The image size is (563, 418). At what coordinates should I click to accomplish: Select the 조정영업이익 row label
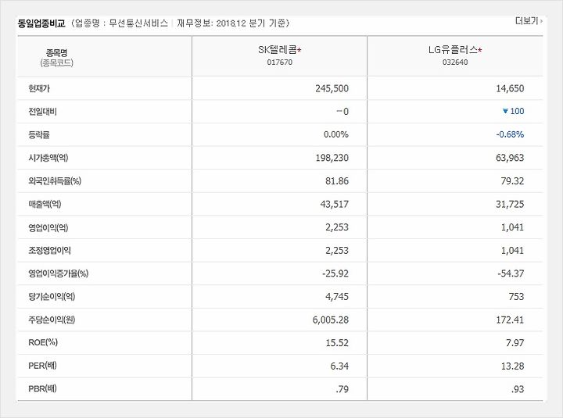click(x=49, y=251)
